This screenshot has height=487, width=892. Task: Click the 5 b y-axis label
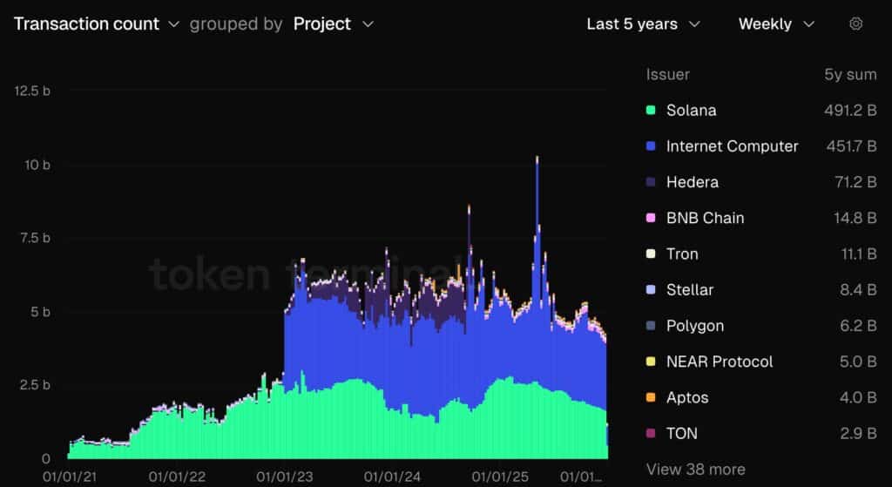coord(40,312)
